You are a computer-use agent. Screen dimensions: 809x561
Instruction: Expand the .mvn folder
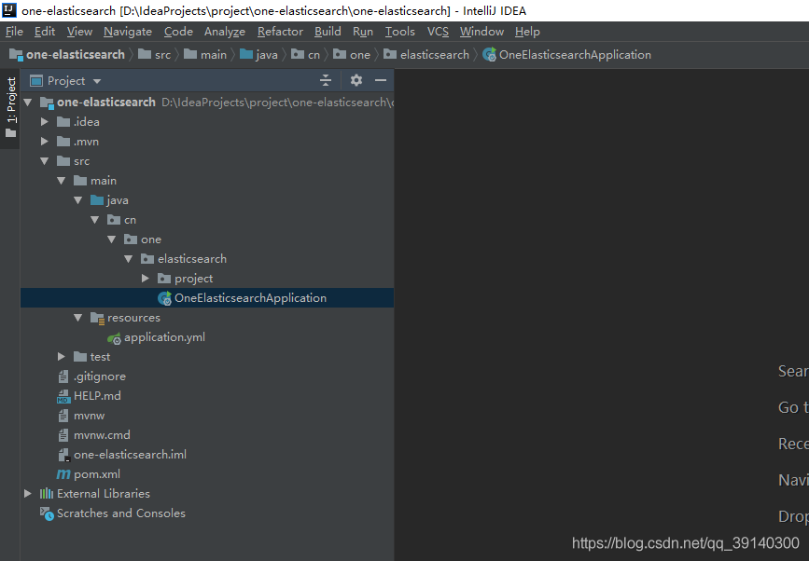tap(45, 142)
